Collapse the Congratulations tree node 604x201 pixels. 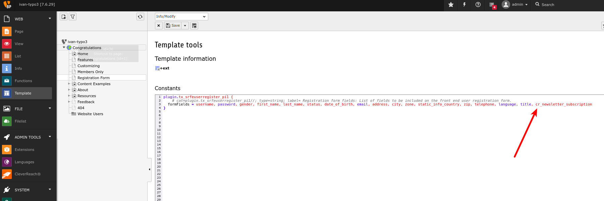coord(64,47)
